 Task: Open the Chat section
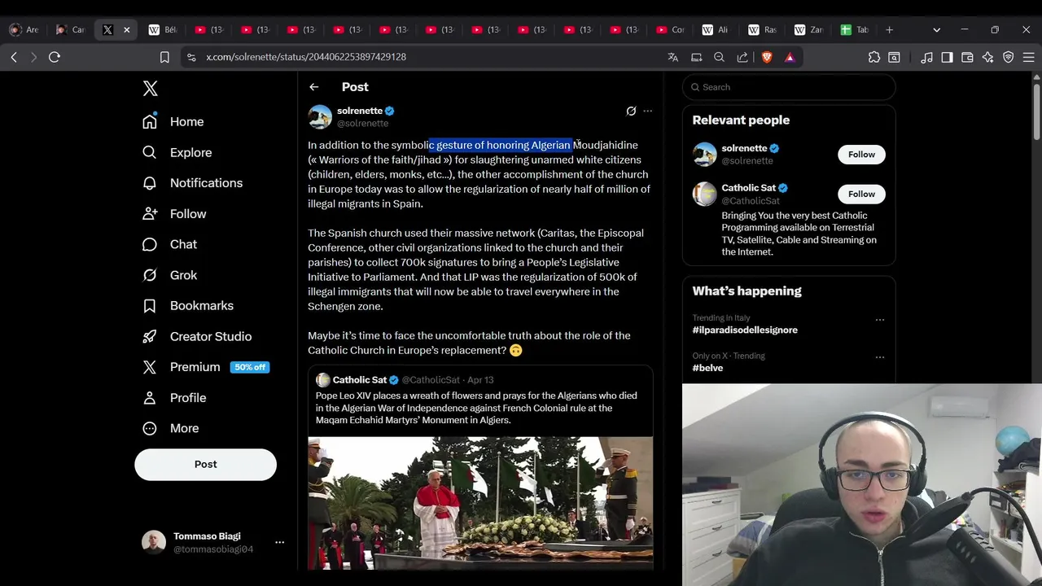tap(169, 244)
